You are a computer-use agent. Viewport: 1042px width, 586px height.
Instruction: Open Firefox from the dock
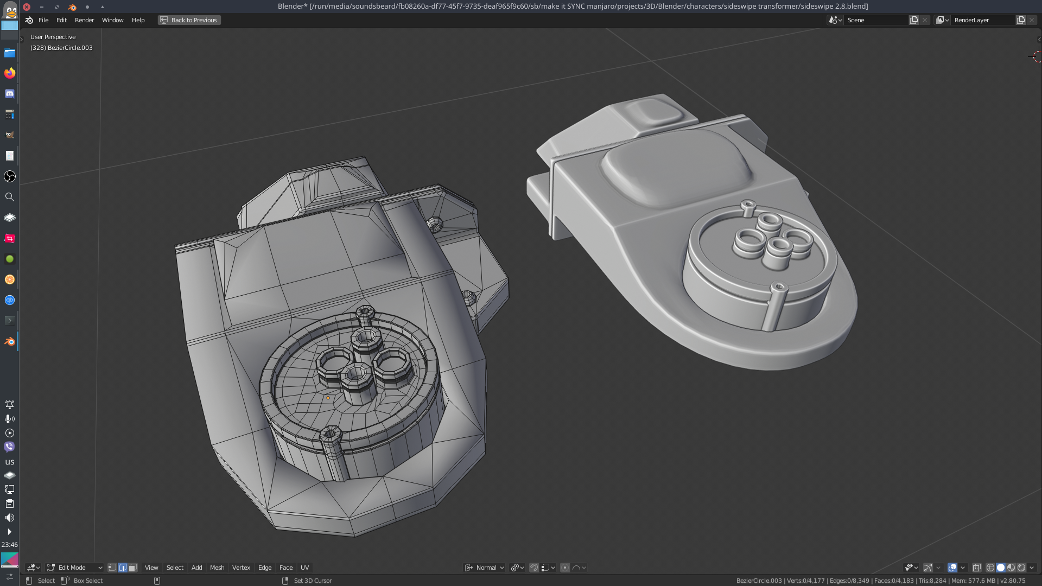(x=10, y=73)
